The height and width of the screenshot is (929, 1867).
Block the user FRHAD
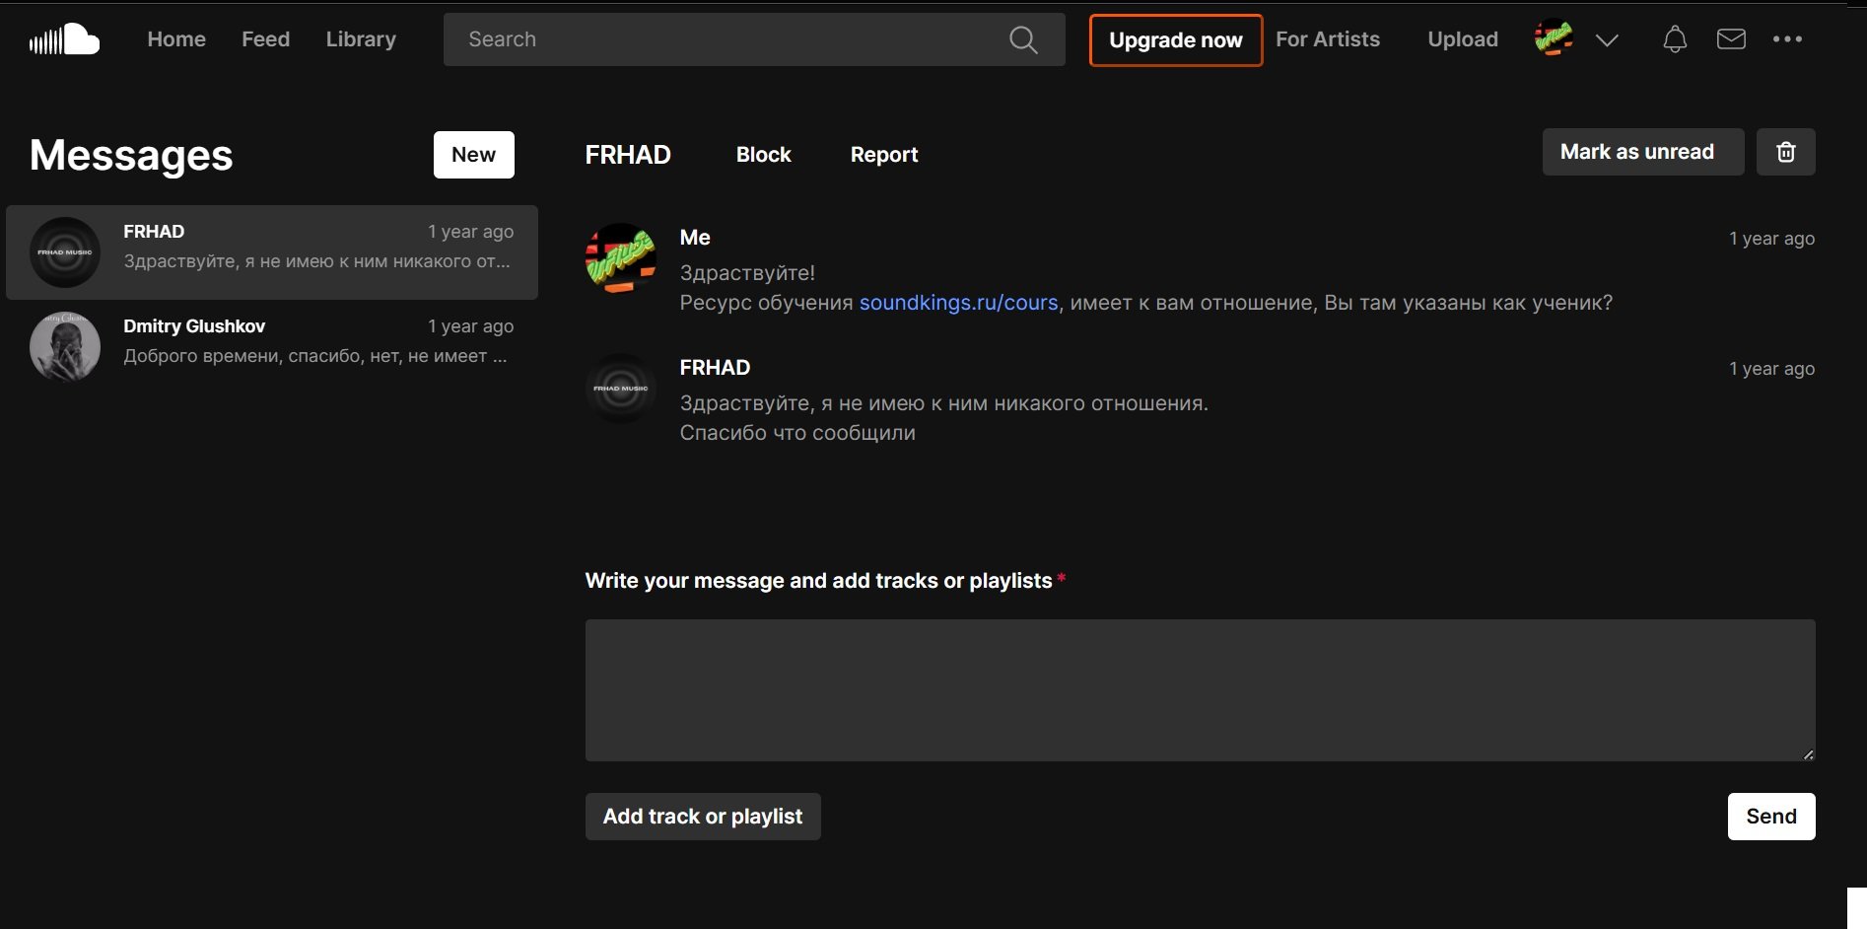point(763,155)
